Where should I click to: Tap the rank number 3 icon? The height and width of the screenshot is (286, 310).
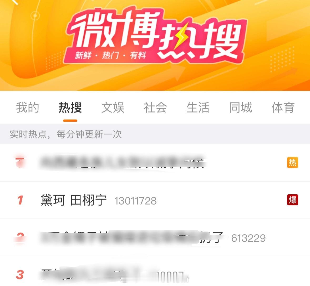[x=20, y=274]
